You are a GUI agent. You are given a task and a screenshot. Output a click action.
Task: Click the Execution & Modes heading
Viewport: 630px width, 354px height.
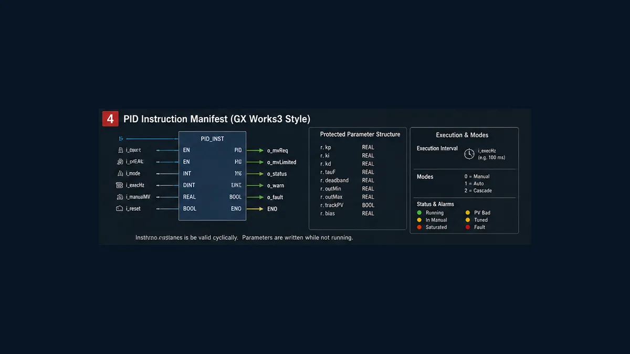click(x=462, y=135)
